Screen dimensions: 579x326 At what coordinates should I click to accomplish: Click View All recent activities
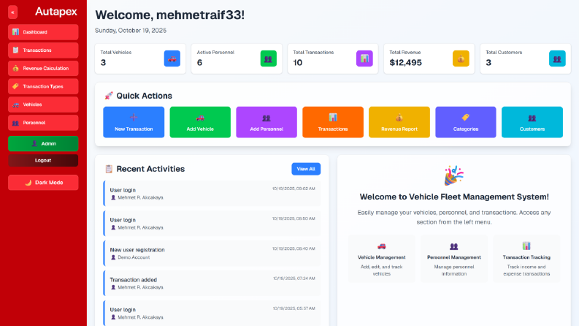pos(306,169)
